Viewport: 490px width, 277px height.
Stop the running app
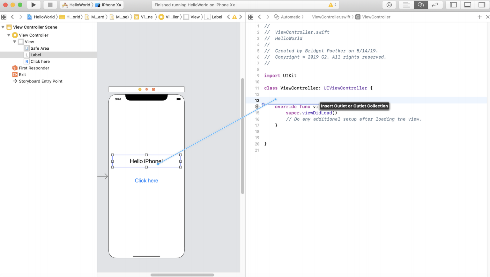[50, 5]
